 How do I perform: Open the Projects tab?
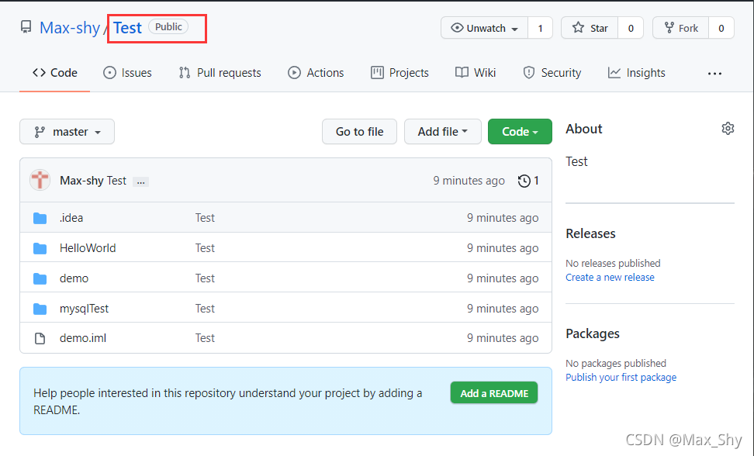(x=399, y=73)
